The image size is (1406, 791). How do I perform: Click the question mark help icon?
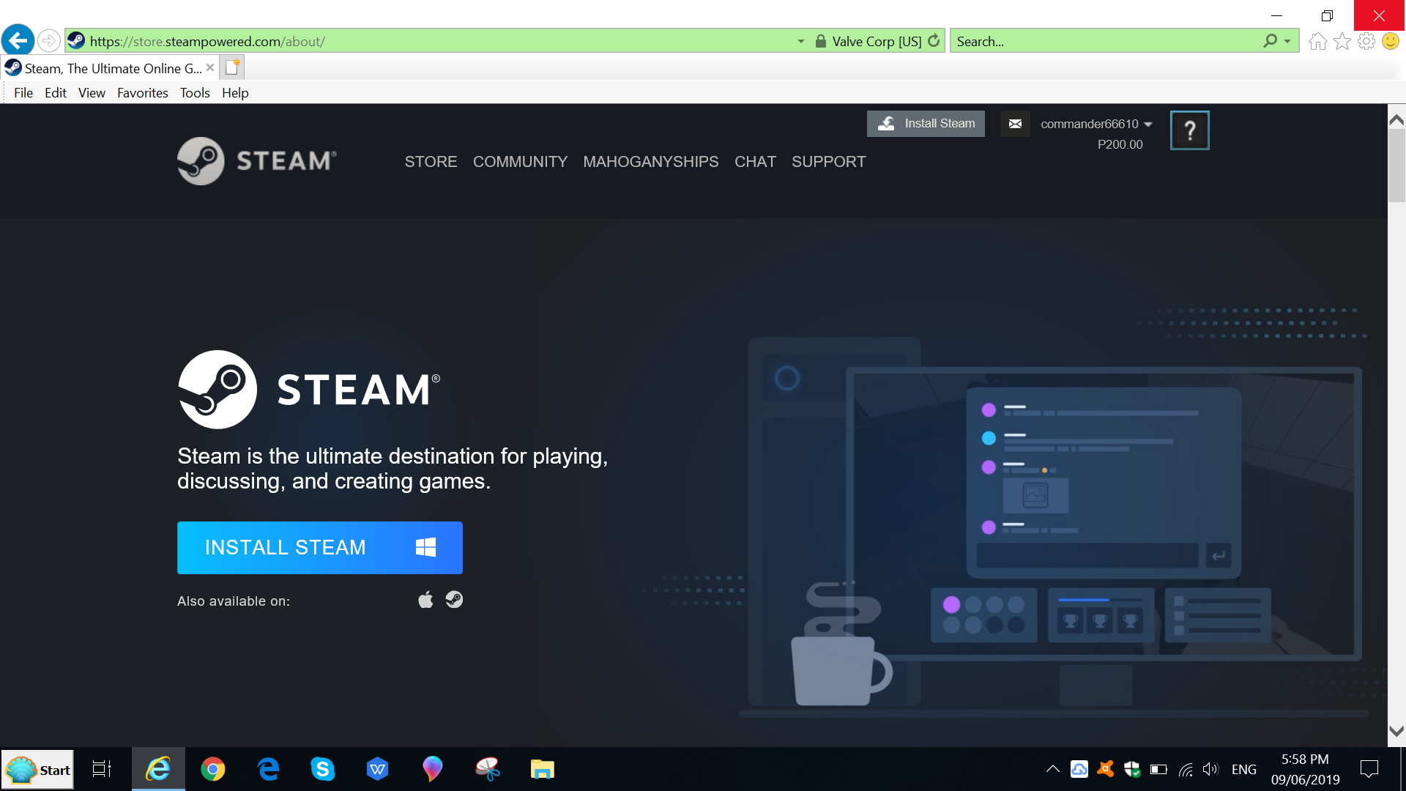point(1189,130)
